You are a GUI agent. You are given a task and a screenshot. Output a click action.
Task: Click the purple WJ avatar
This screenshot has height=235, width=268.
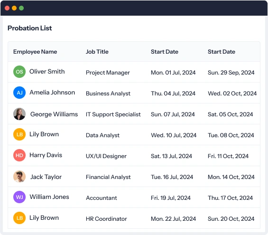(x=19, y=197)
